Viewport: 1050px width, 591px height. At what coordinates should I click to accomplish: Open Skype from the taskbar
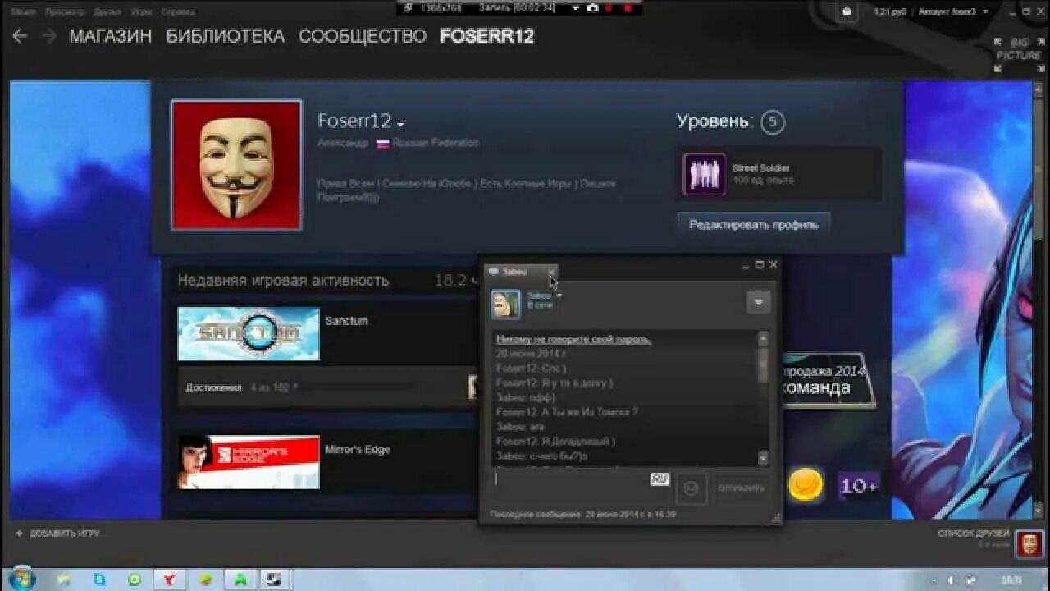tap(99, 580)
